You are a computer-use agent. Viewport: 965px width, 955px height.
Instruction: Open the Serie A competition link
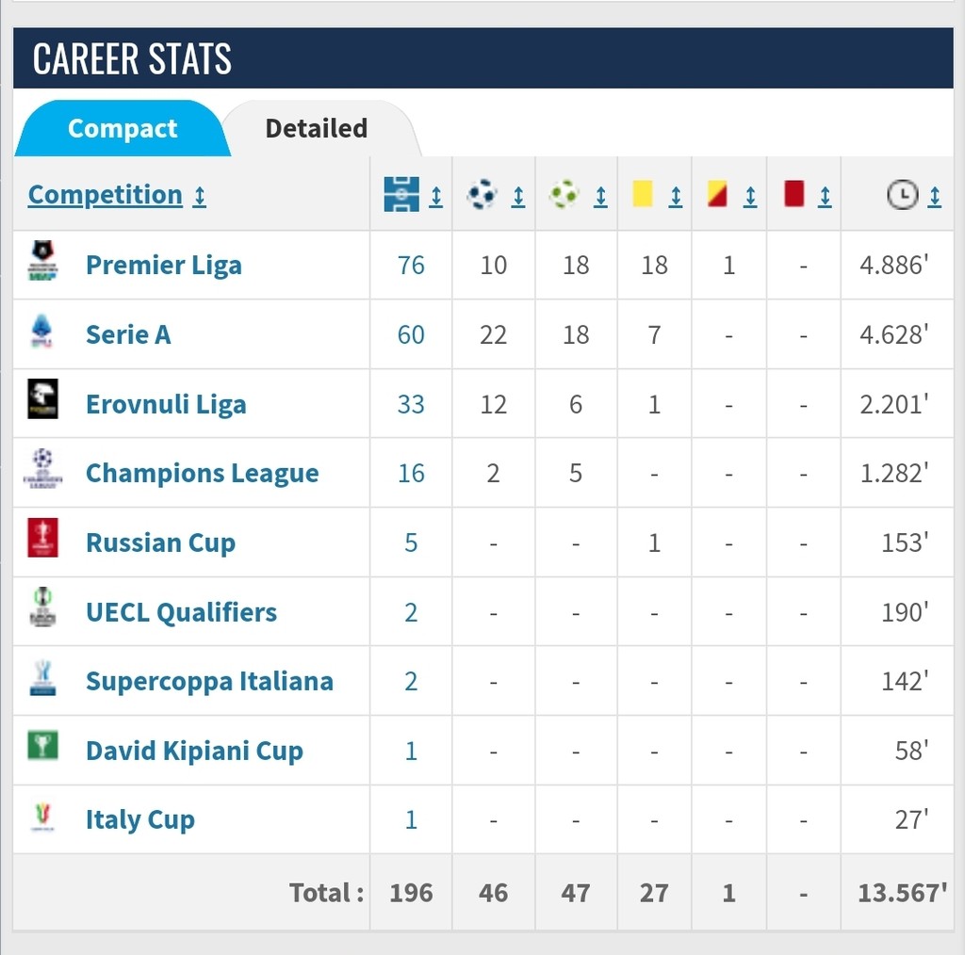click(x=128, y=334)
